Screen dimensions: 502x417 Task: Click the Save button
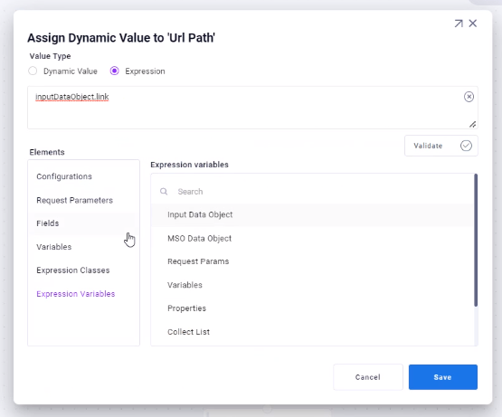[443, 377]
